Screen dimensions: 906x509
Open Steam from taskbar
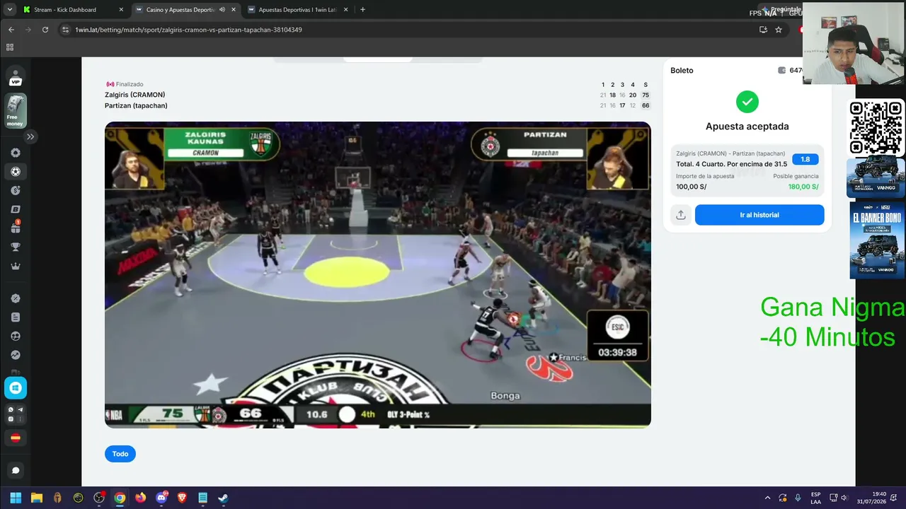pyautogui.click(x=223, y=498)
